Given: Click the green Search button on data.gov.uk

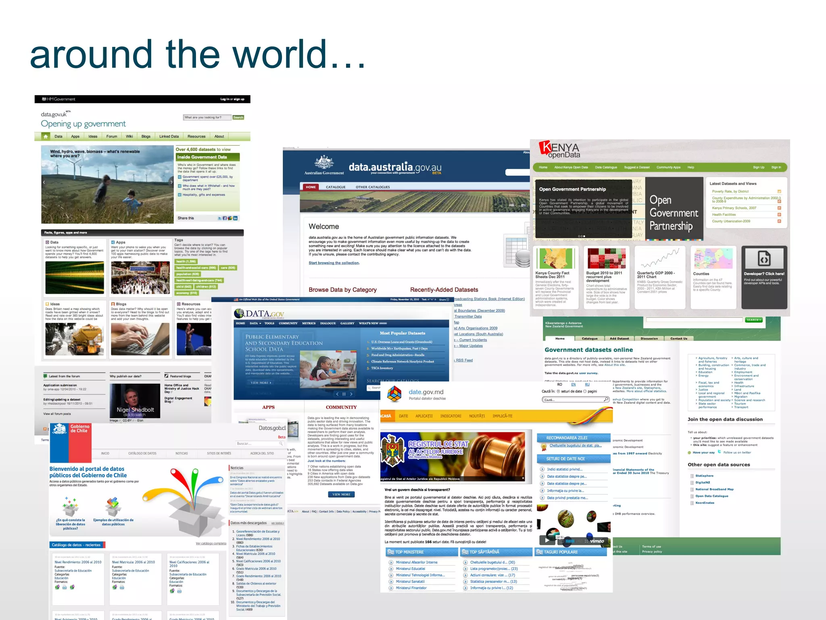Looking at the screenshot, I should pyautogui.click(x=238, y=117).
